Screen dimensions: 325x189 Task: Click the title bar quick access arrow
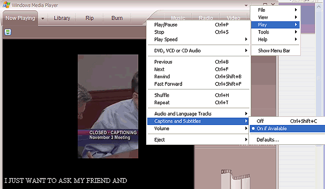click(x=246, y=5)
